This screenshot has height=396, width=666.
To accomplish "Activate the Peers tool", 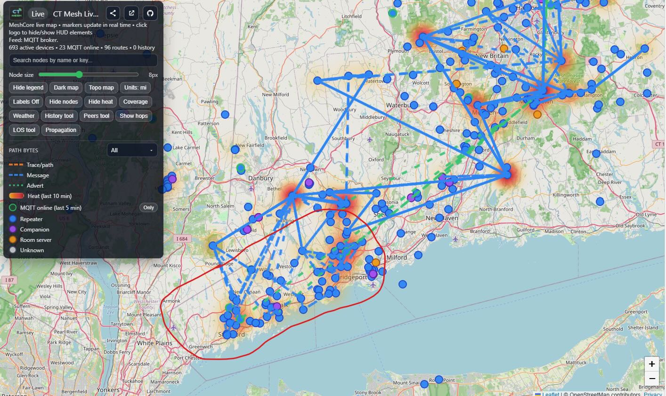I will (97, 116).
